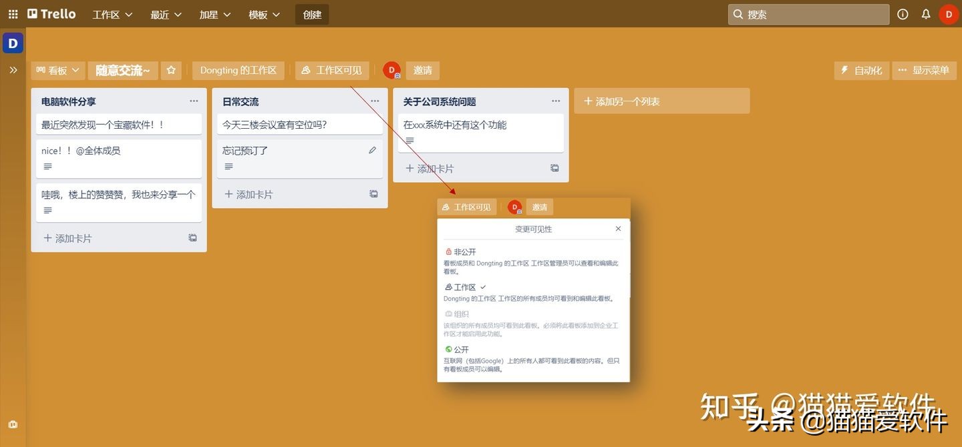Click the information icon in the header
962x447 pixels.
[903, 13]
